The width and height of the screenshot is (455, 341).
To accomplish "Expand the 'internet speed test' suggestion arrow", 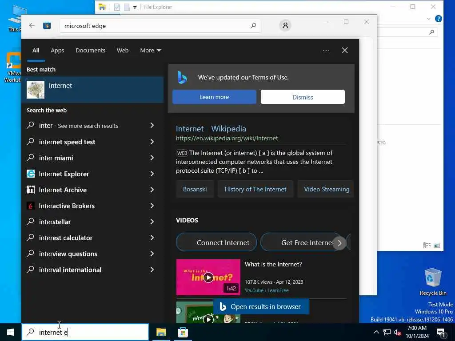I will coord(152,142).
